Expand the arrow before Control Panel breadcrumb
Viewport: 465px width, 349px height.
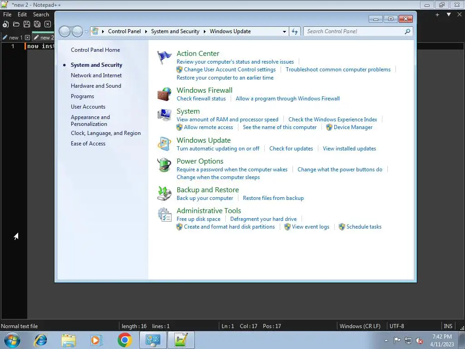[x=103, y=31]
